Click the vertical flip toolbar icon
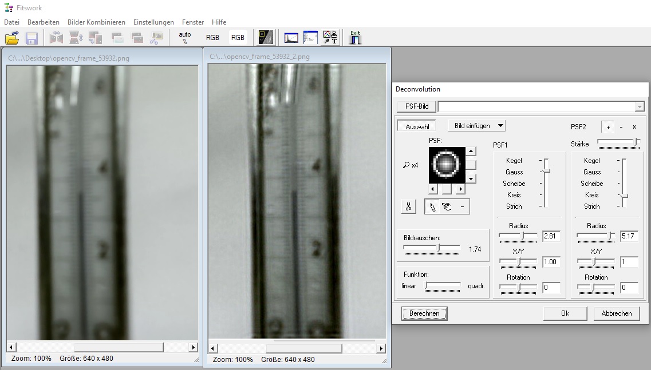This screenshot has height=370, width=651. coord(76,38)
